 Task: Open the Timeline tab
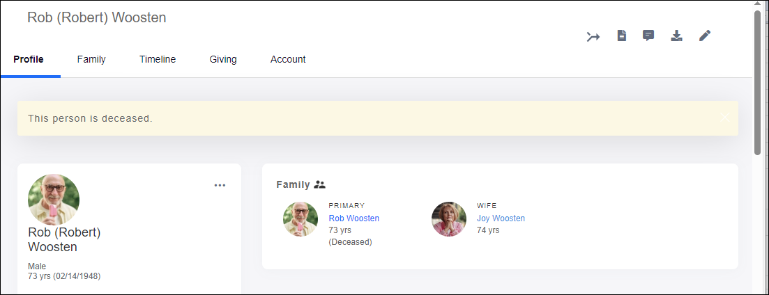click(x=158, y=59)
